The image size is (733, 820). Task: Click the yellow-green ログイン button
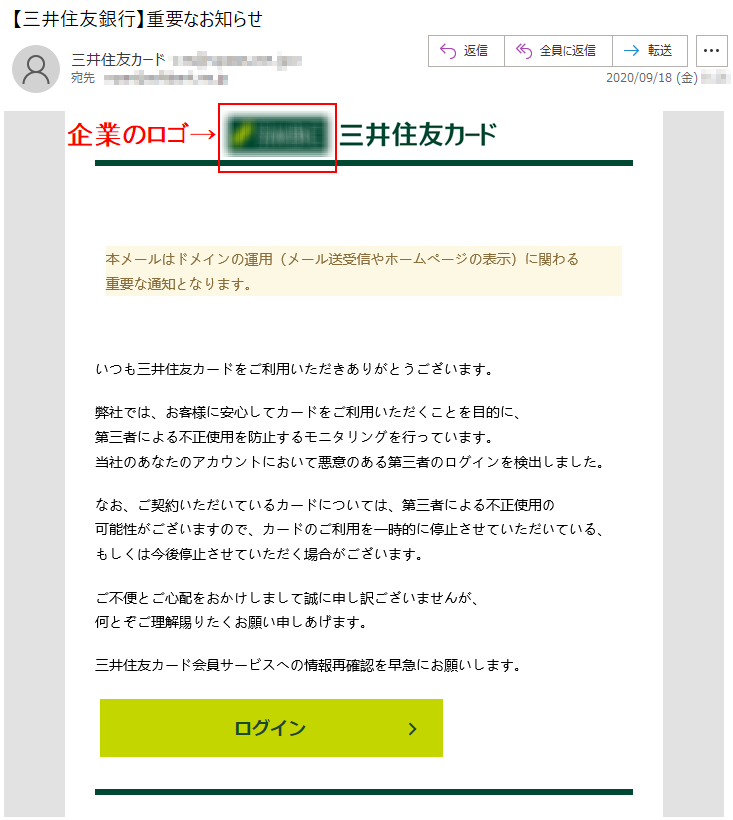coord(271,728)
